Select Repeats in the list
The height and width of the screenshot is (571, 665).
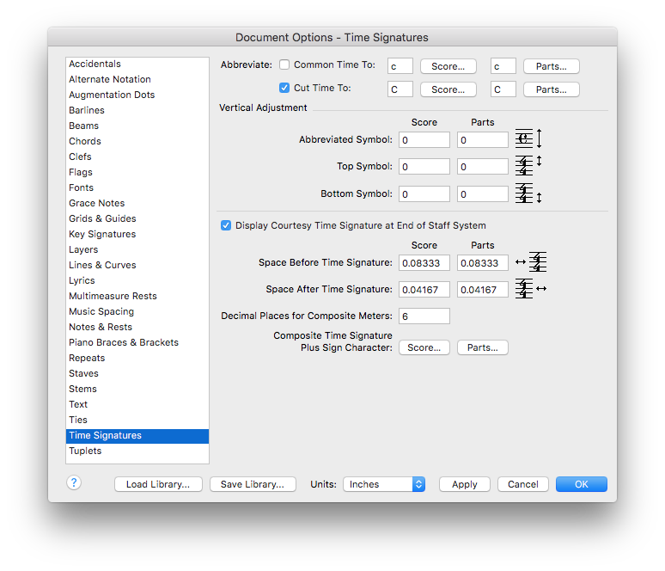tap(137, 359)
